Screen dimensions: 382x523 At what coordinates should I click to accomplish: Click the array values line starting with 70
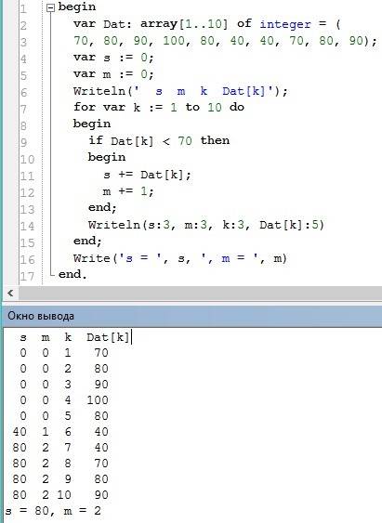click(225, 41)
